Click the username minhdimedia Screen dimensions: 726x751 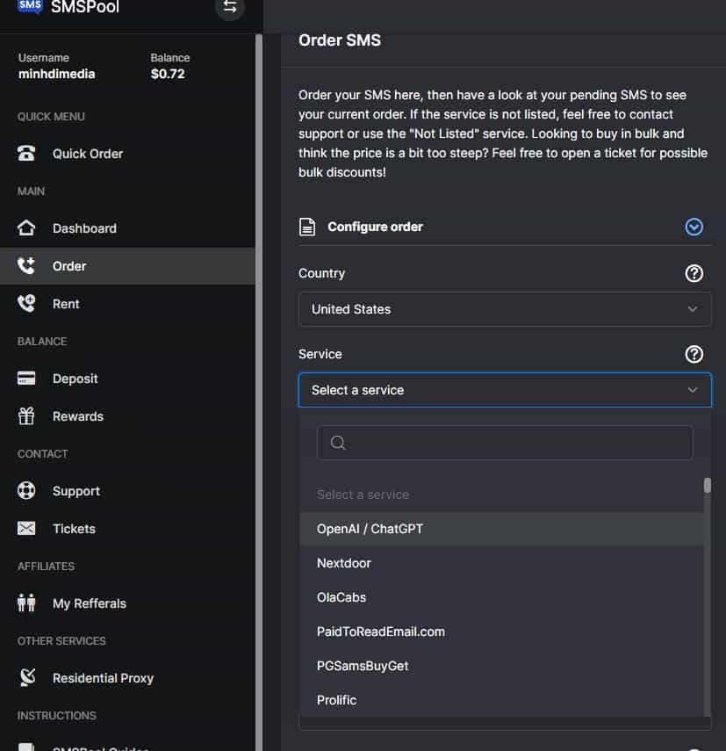pyautogui.click(x=56, y=75)
